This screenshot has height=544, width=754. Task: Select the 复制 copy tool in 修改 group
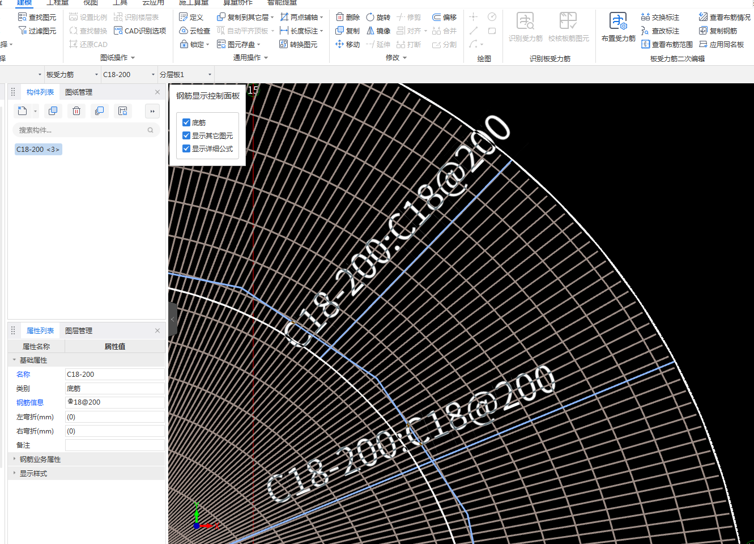click(x=348, y=31)
